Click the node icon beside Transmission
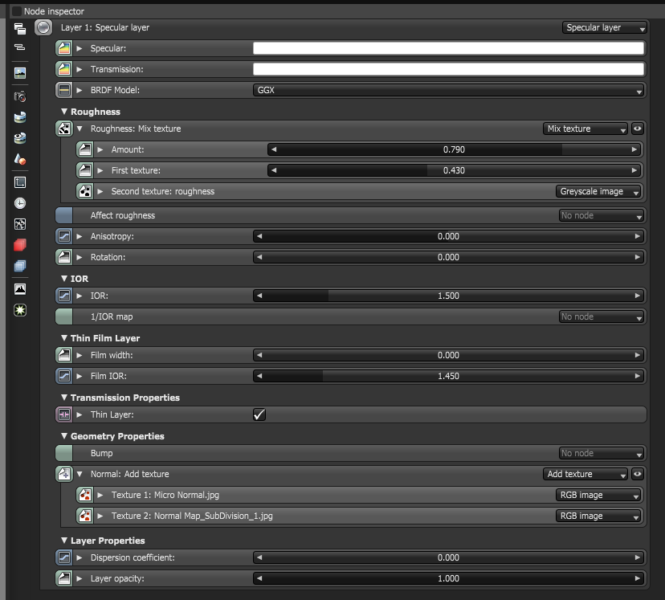The width and height of the screenshot is (665, 600). tap(64, 69)
